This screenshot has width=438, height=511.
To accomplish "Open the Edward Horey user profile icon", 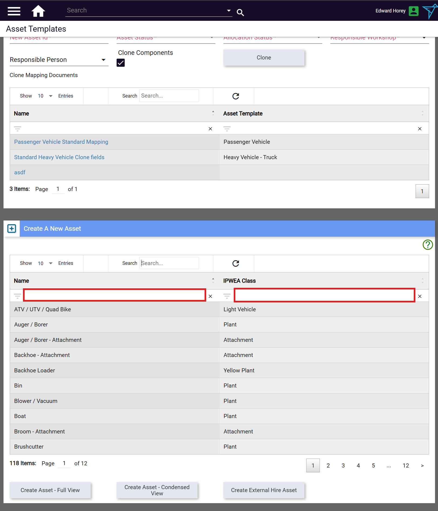I will coord(413,11).
